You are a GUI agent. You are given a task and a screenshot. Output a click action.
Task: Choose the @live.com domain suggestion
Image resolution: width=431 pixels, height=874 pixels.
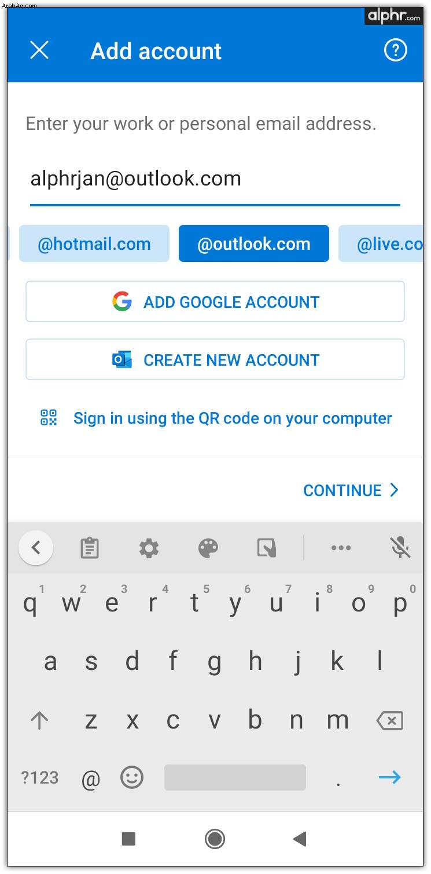tap(381, 244)
